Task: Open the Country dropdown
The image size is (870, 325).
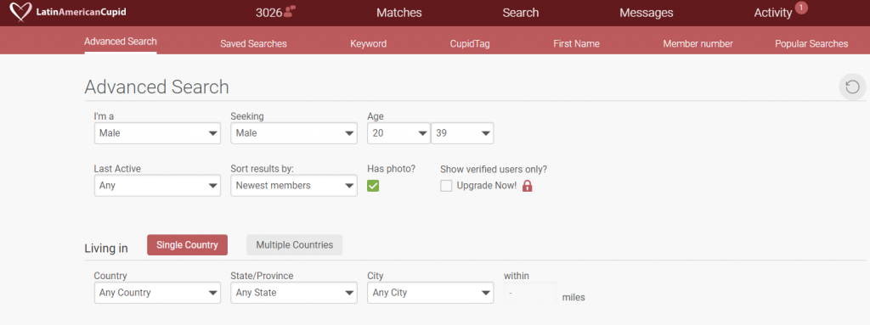Action: [x=157, y=292]
